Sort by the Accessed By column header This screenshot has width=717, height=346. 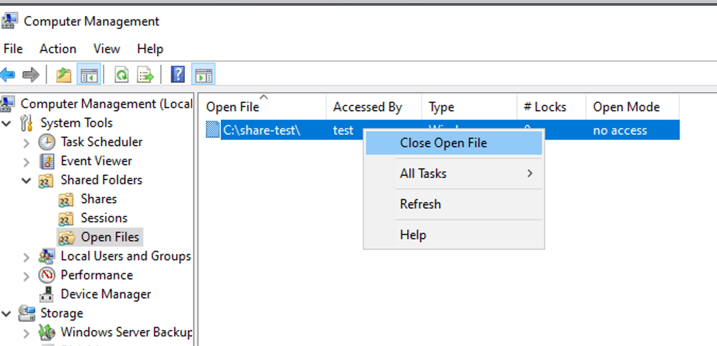point(369,107)
